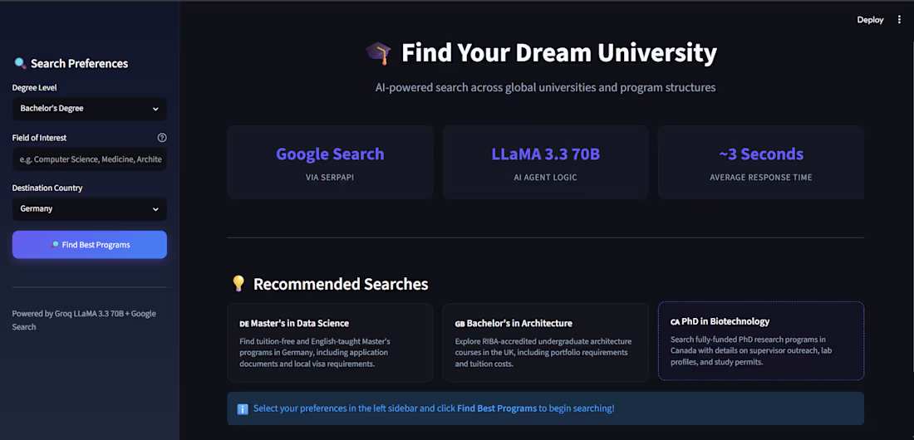
Task: Open the Destination Country dropdown
Action: (x=90, y=209)
